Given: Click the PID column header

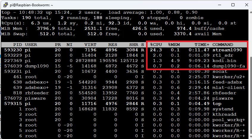Looking at the screenshot, I should click(17, 45).
